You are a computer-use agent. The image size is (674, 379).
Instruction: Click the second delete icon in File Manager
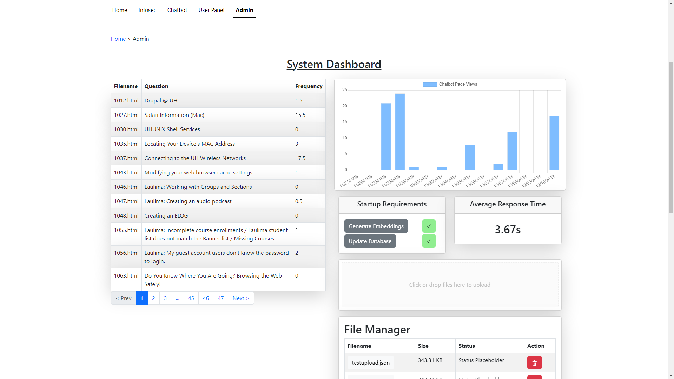(535, 378)
